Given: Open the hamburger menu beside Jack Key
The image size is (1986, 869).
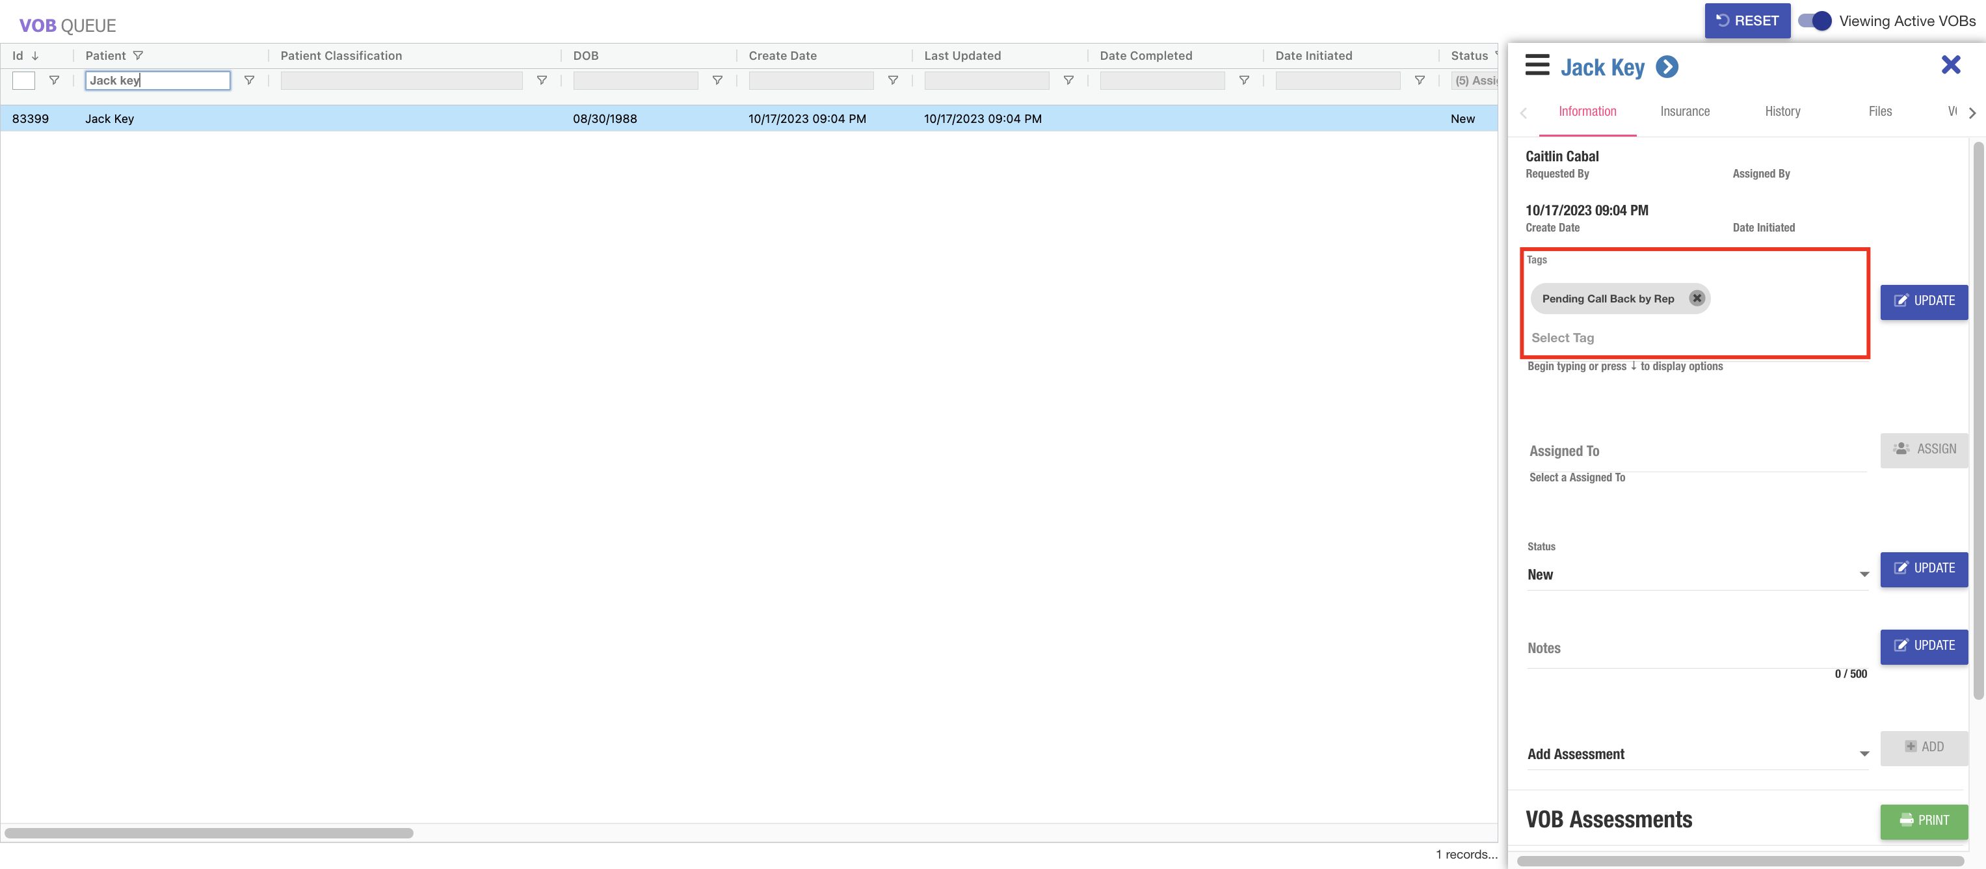Looking at the screenshot, I should pos(1537,66).
